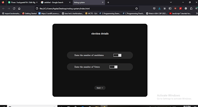
Task: Switch to the satisfied Google Search tab
Action: tap(54, 2)
